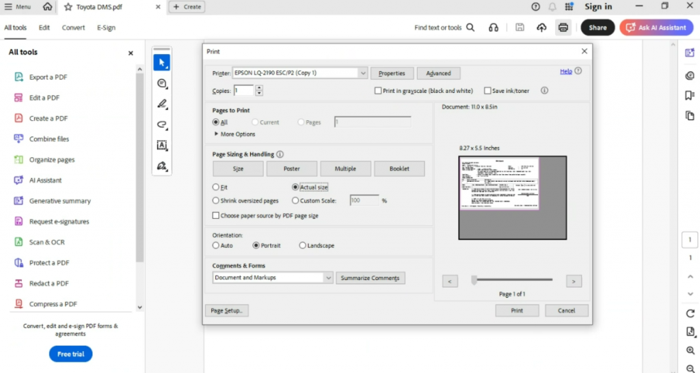Click the Copies number input field
The width and height of the screenshot is (700, 373).
pyautogui.click(x=243, y=90)
